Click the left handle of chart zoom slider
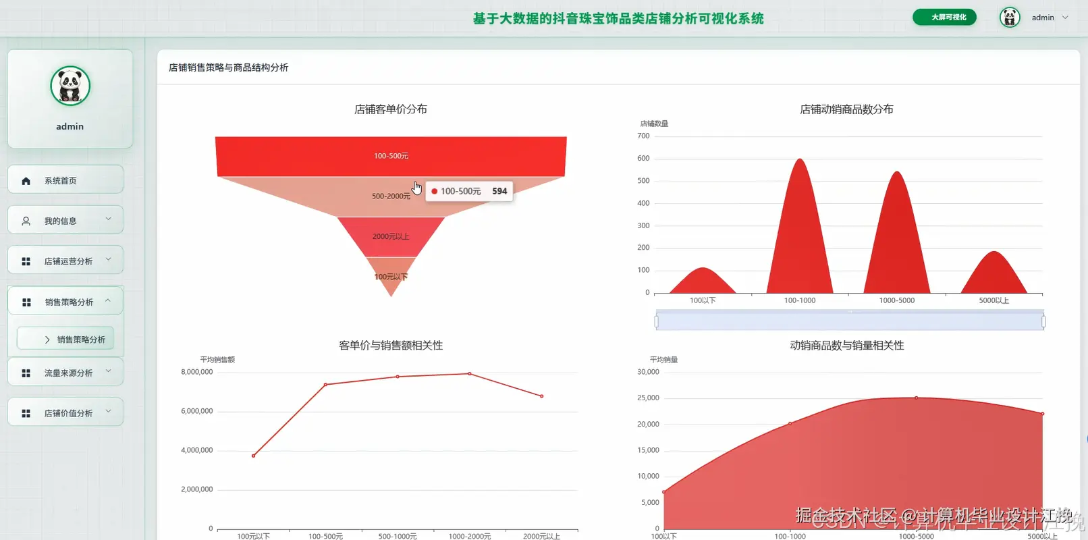The image size is (1088, 540). pos(657,322)
